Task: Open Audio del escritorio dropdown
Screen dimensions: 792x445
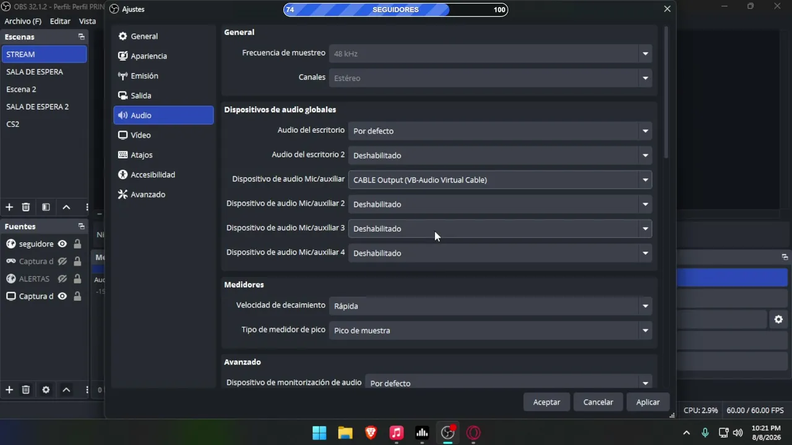Action: coord(500,131)
